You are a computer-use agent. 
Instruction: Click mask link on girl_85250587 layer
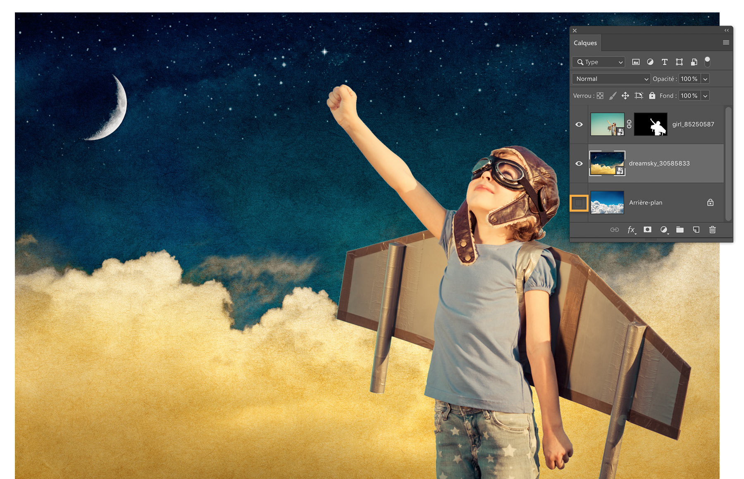pos(629,124)
